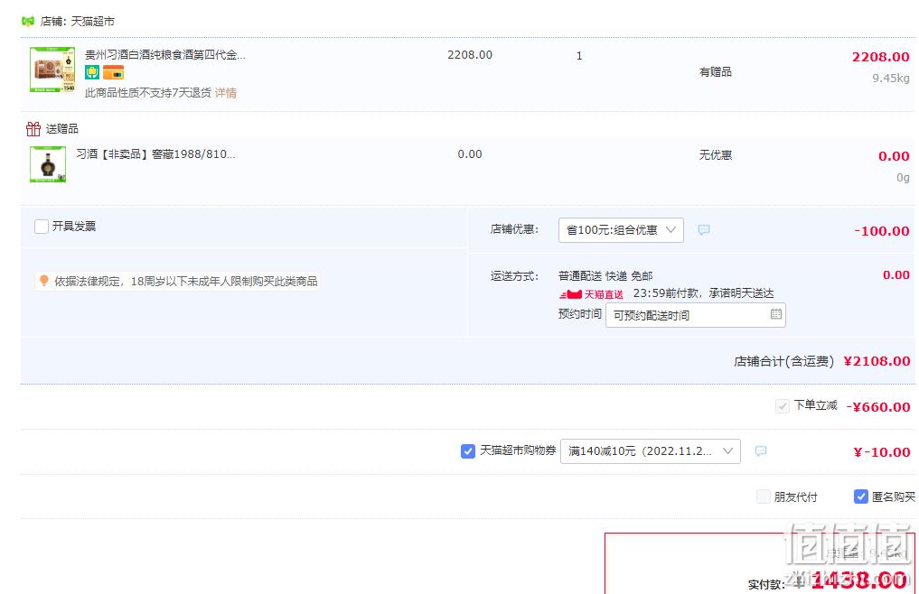This screenshot has height=594, width=919.
Task: Click the red 2208.00 product subtotal
Action: pyautogui.click(x=880, y=57)
